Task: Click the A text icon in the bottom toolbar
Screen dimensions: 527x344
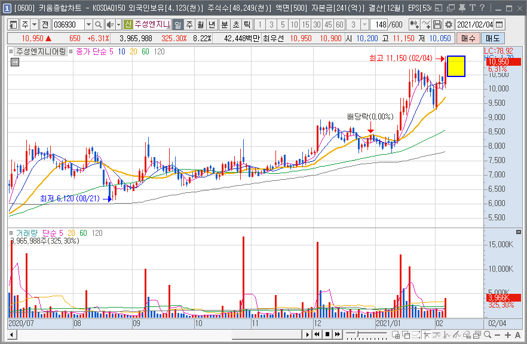Action: click(x=517, y=335)
